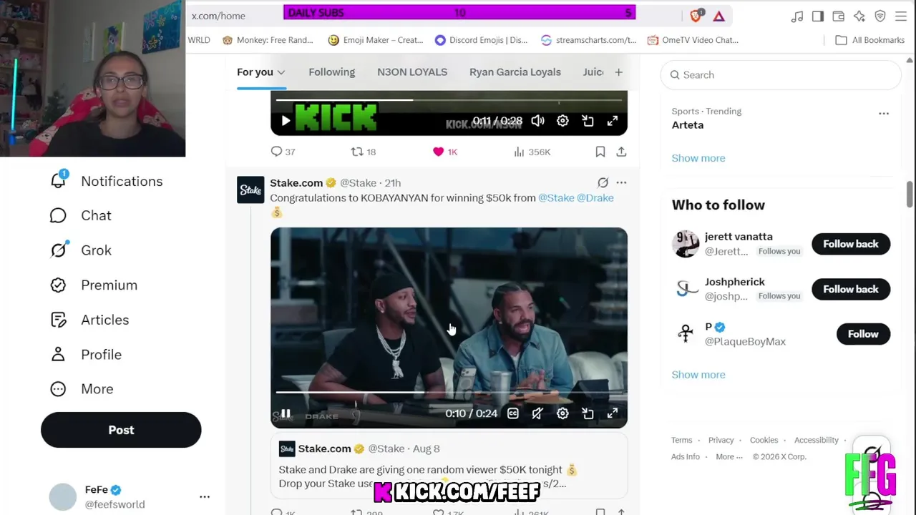Show the browser sidebar panel icon
The height and width of the screenshot is (515, 916).
(x=817, y=16)
